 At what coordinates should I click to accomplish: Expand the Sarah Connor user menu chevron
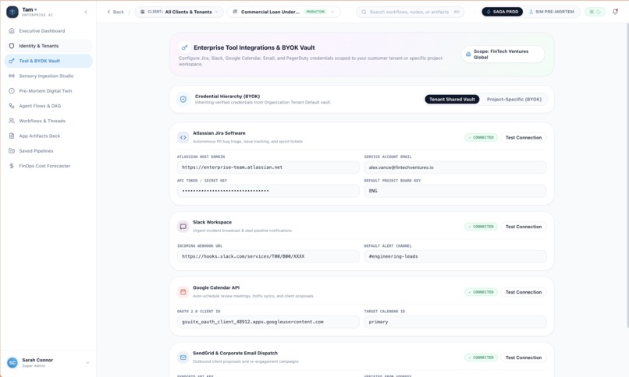point(87,363)
